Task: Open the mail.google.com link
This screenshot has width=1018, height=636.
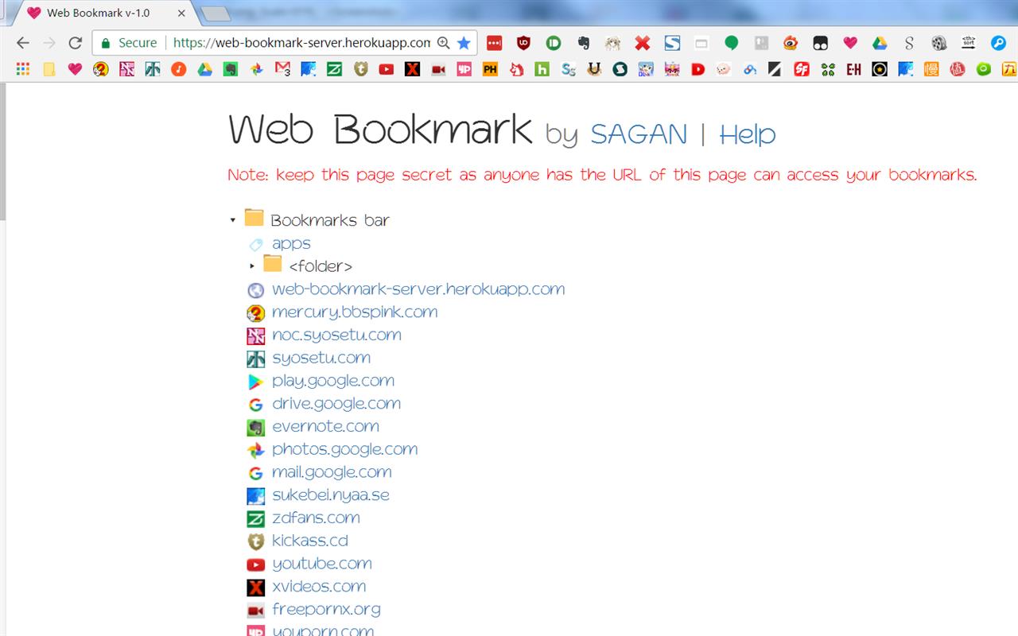Action: 332,472
